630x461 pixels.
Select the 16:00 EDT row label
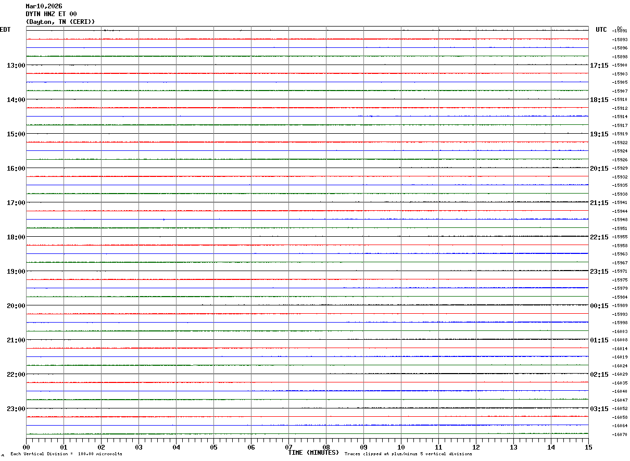tap(16, 169)
